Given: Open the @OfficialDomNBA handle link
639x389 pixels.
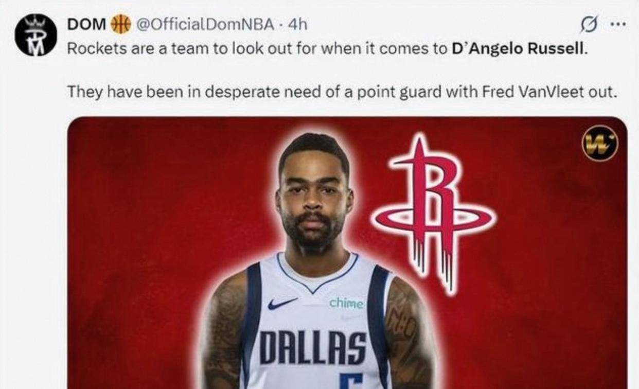Looking at the screenshot, I should coord(205,24).
